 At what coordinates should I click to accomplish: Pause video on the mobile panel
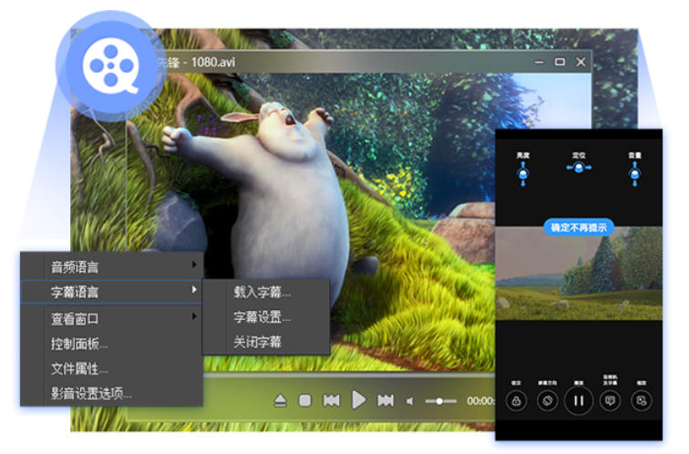[x=578, y=400]
